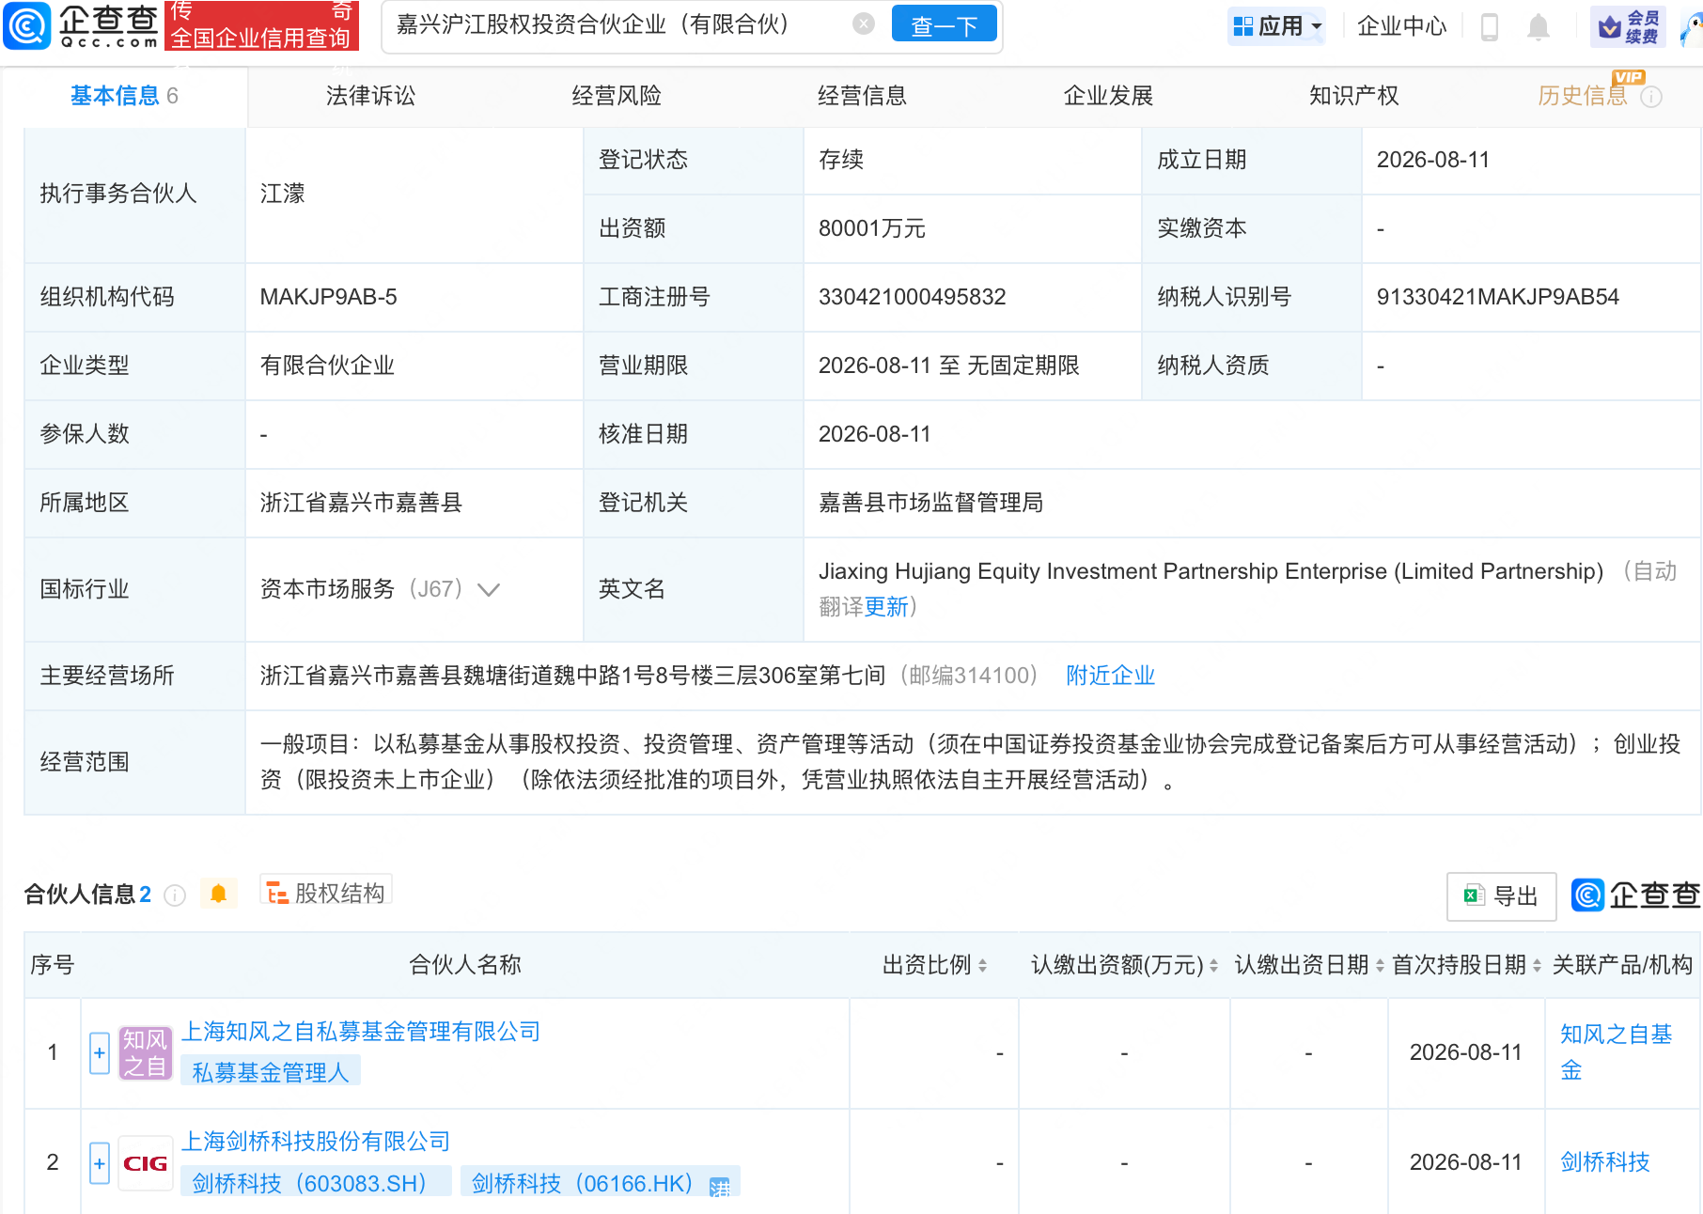1703x1214 pixels.
Task: Open the mobile phone app icon
Action: [x=1490, y=26]
